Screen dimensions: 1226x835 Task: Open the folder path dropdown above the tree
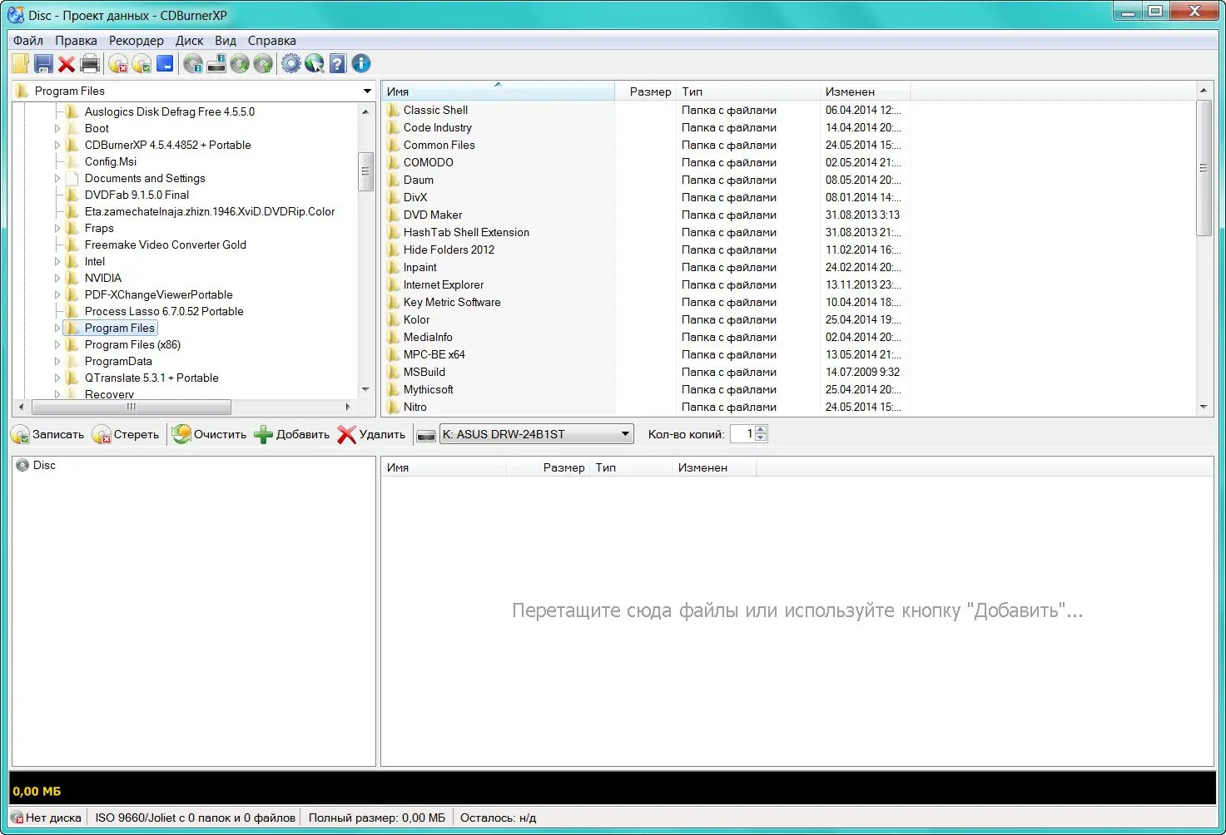[366, 91]
